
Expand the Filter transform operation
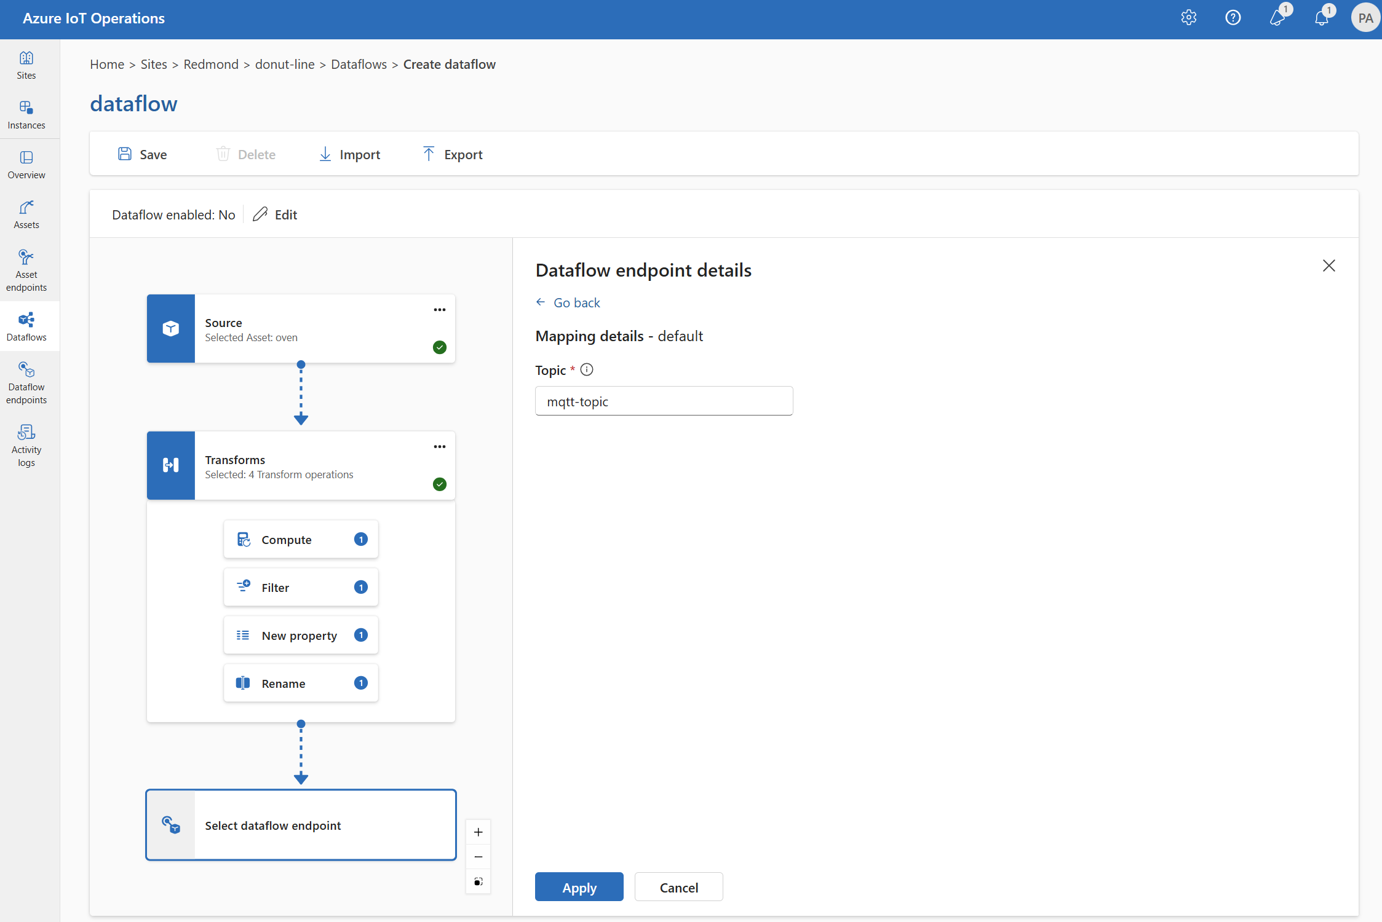(301, 586)
